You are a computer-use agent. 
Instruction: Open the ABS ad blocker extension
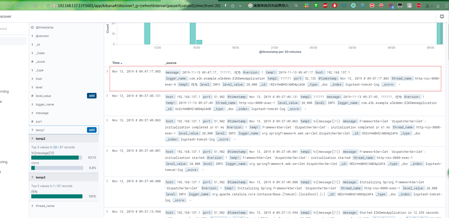[x=372, y=6]
